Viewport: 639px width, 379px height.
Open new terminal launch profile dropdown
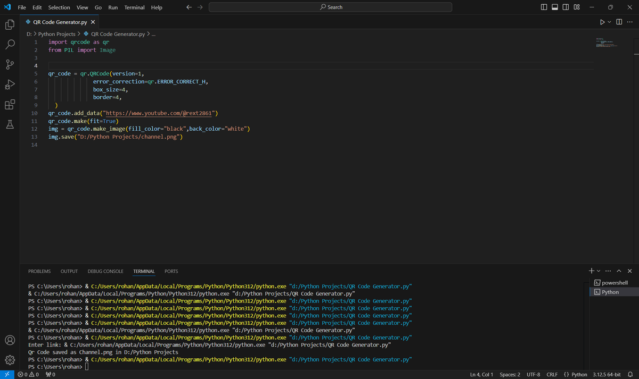pos(600,271)
